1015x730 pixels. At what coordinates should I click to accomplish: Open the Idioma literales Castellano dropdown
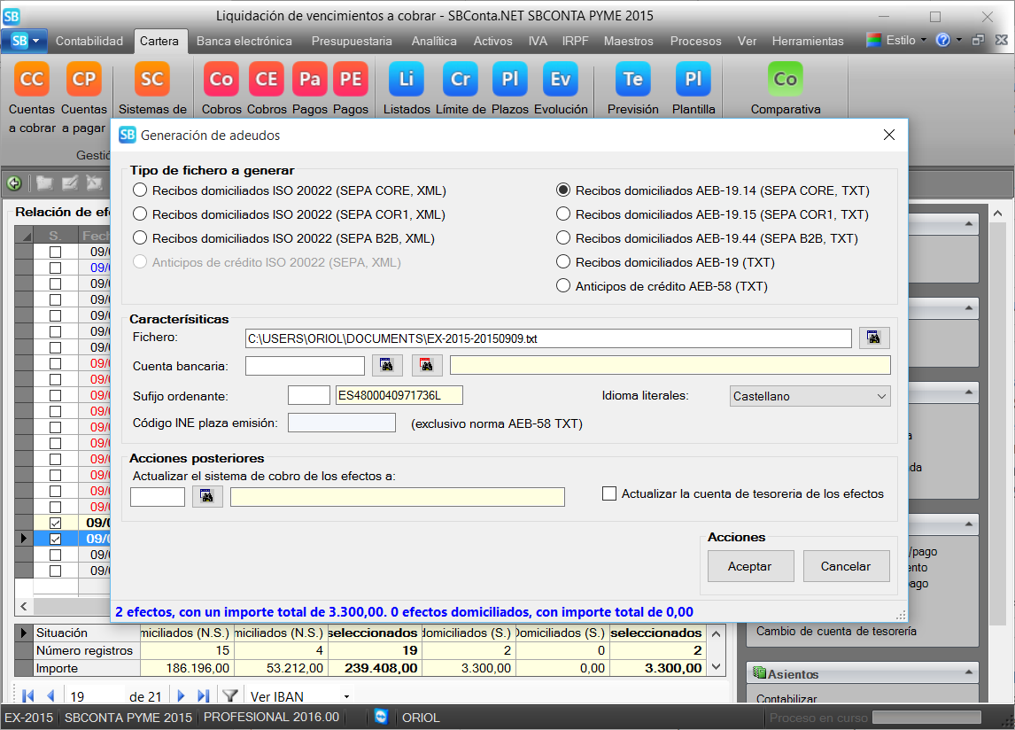810,396
